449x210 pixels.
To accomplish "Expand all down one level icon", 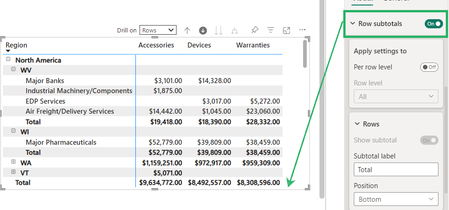I will (234, 31).
